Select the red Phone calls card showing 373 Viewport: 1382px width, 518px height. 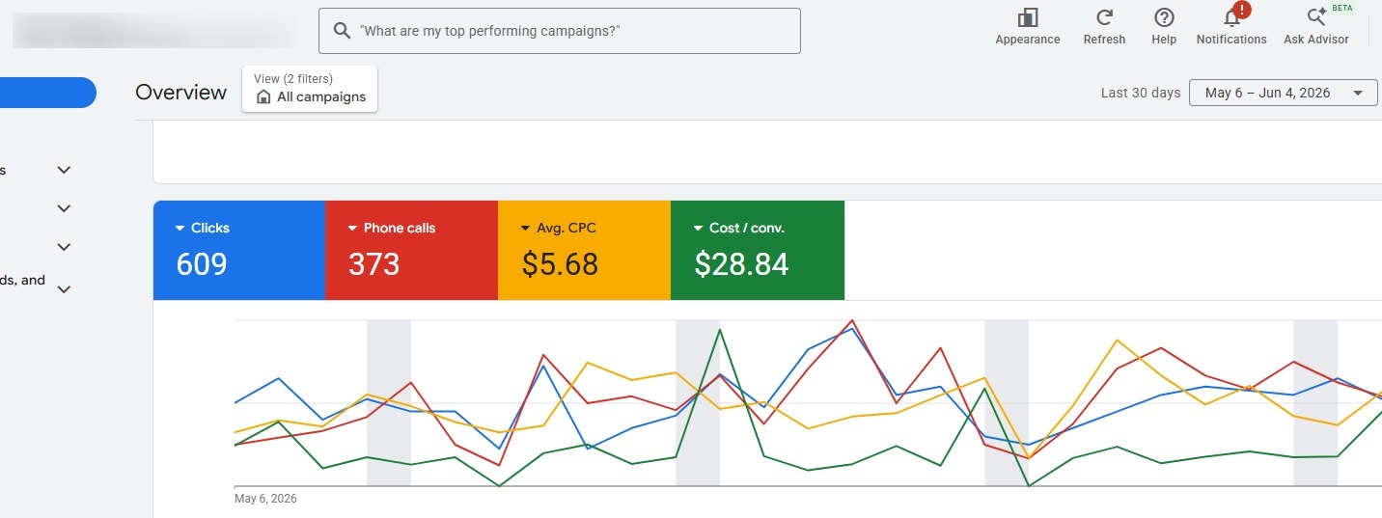tap(411, 250)
